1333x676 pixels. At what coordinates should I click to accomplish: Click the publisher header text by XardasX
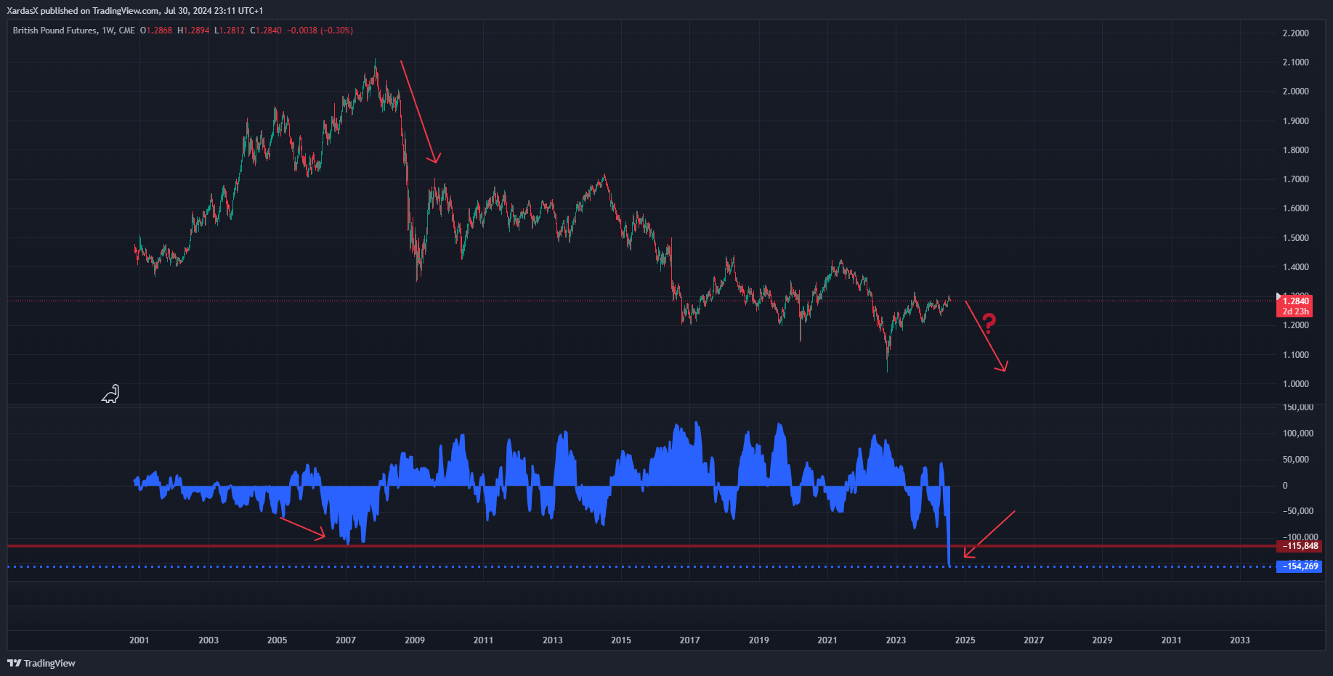tap(135, 11)
